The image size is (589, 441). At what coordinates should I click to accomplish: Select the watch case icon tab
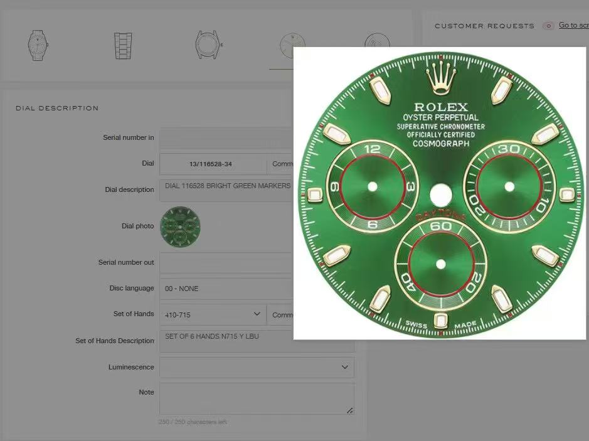tap(209, 45)
